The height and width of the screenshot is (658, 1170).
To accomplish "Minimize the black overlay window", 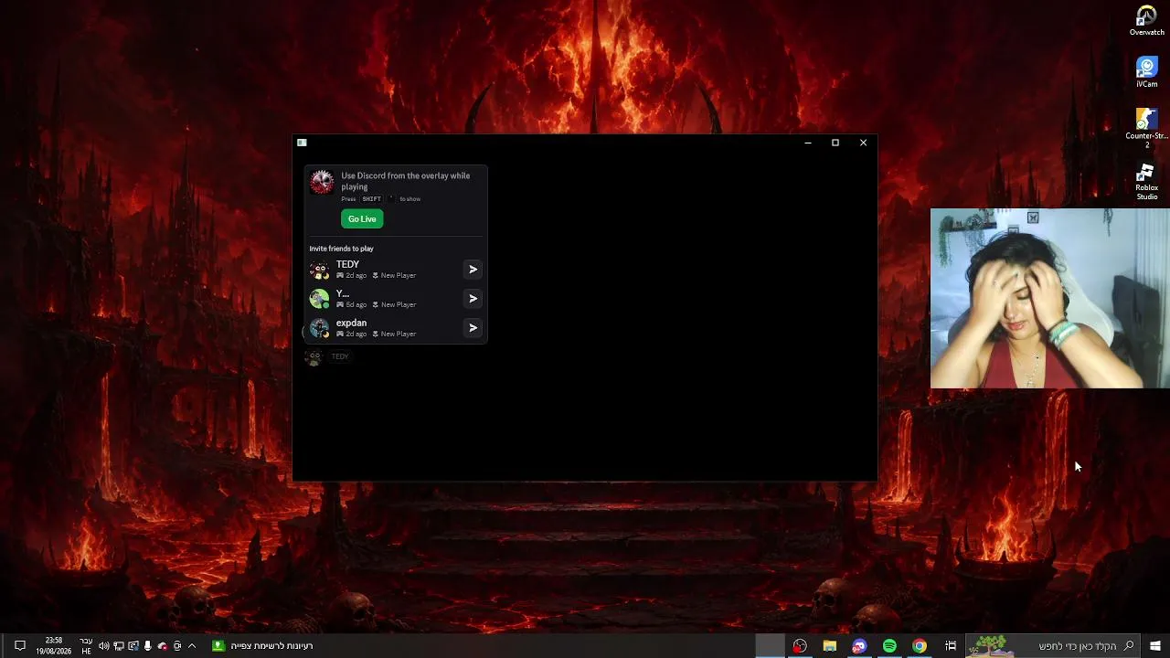I will tap(808, 143).
